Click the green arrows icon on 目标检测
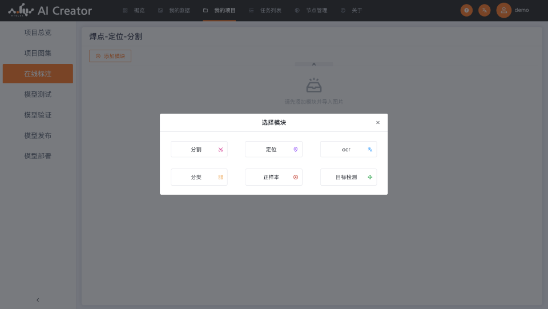548x309 pixels. coord(370,177)
